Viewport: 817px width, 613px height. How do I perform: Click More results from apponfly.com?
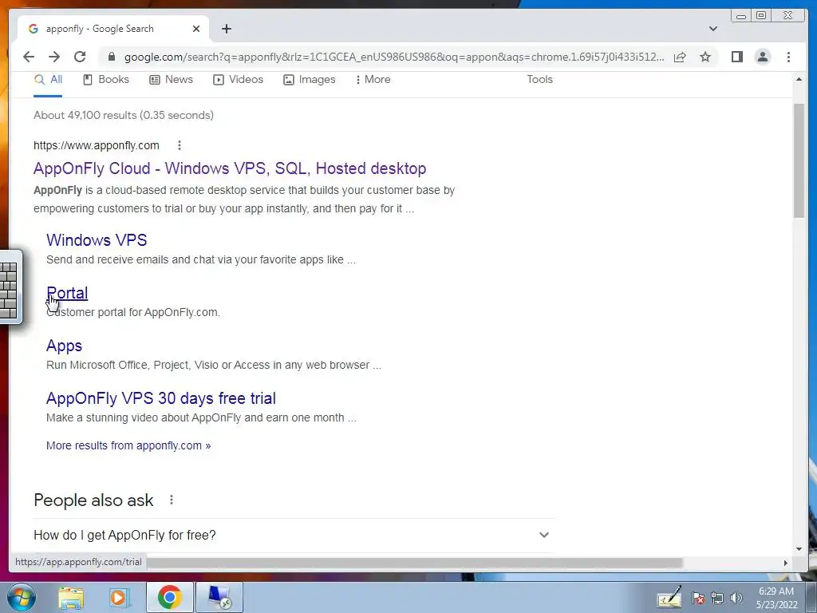click(x=128, y=445)
